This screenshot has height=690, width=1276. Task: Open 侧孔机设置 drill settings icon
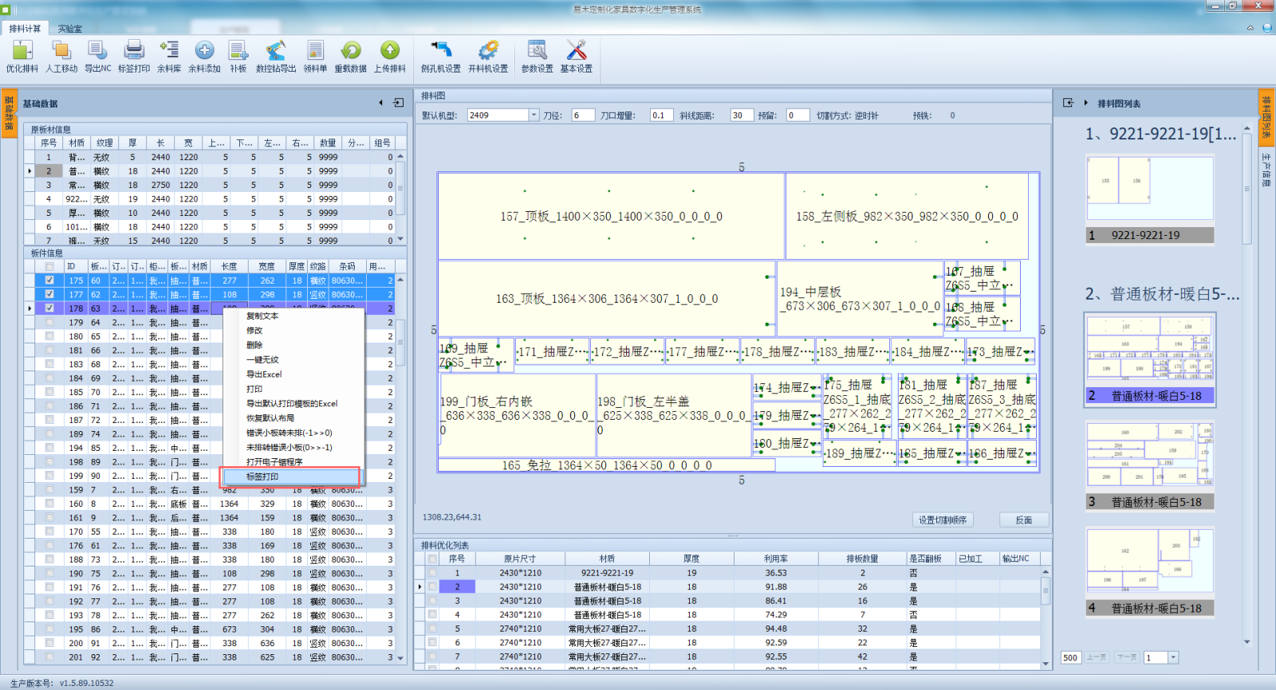[440, 51]
